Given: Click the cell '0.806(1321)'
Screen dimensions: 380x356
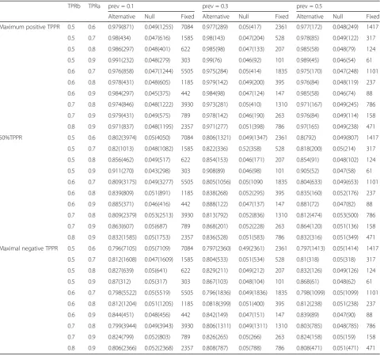Looking at the screenshot, I should pos(217,138).
